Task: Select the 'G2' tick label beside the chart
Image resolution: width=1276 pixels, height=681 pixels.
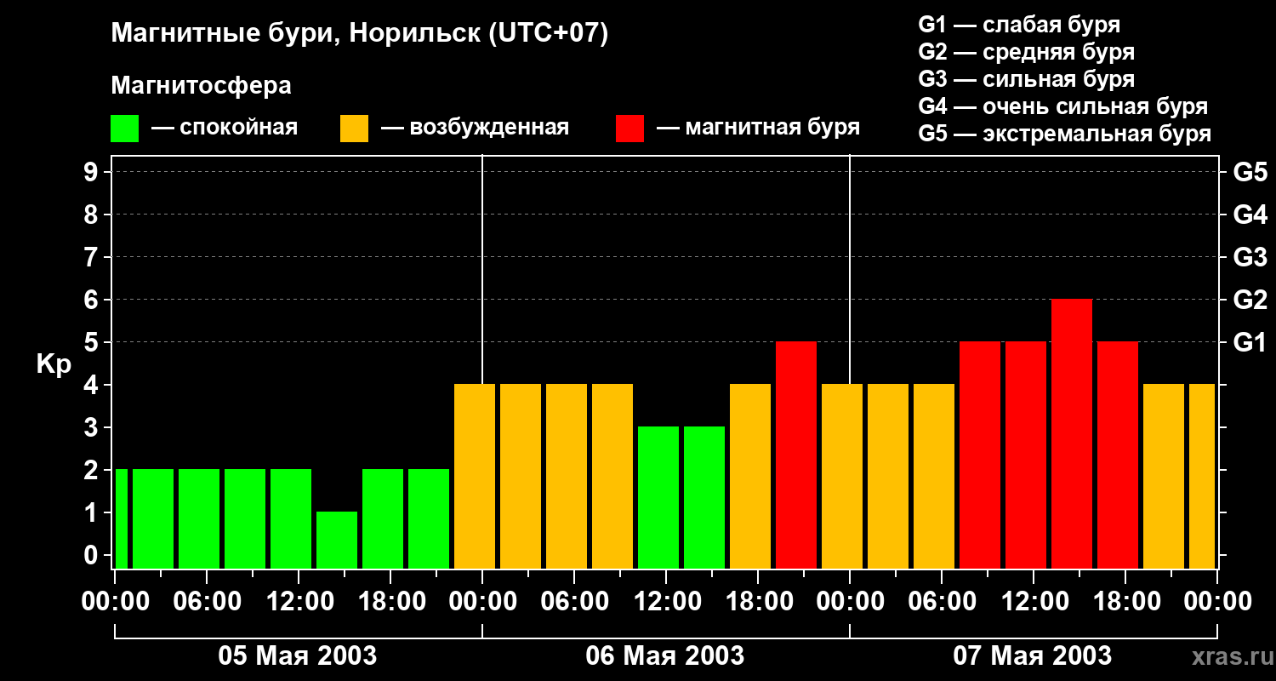Action: [x=1250, y=300]
